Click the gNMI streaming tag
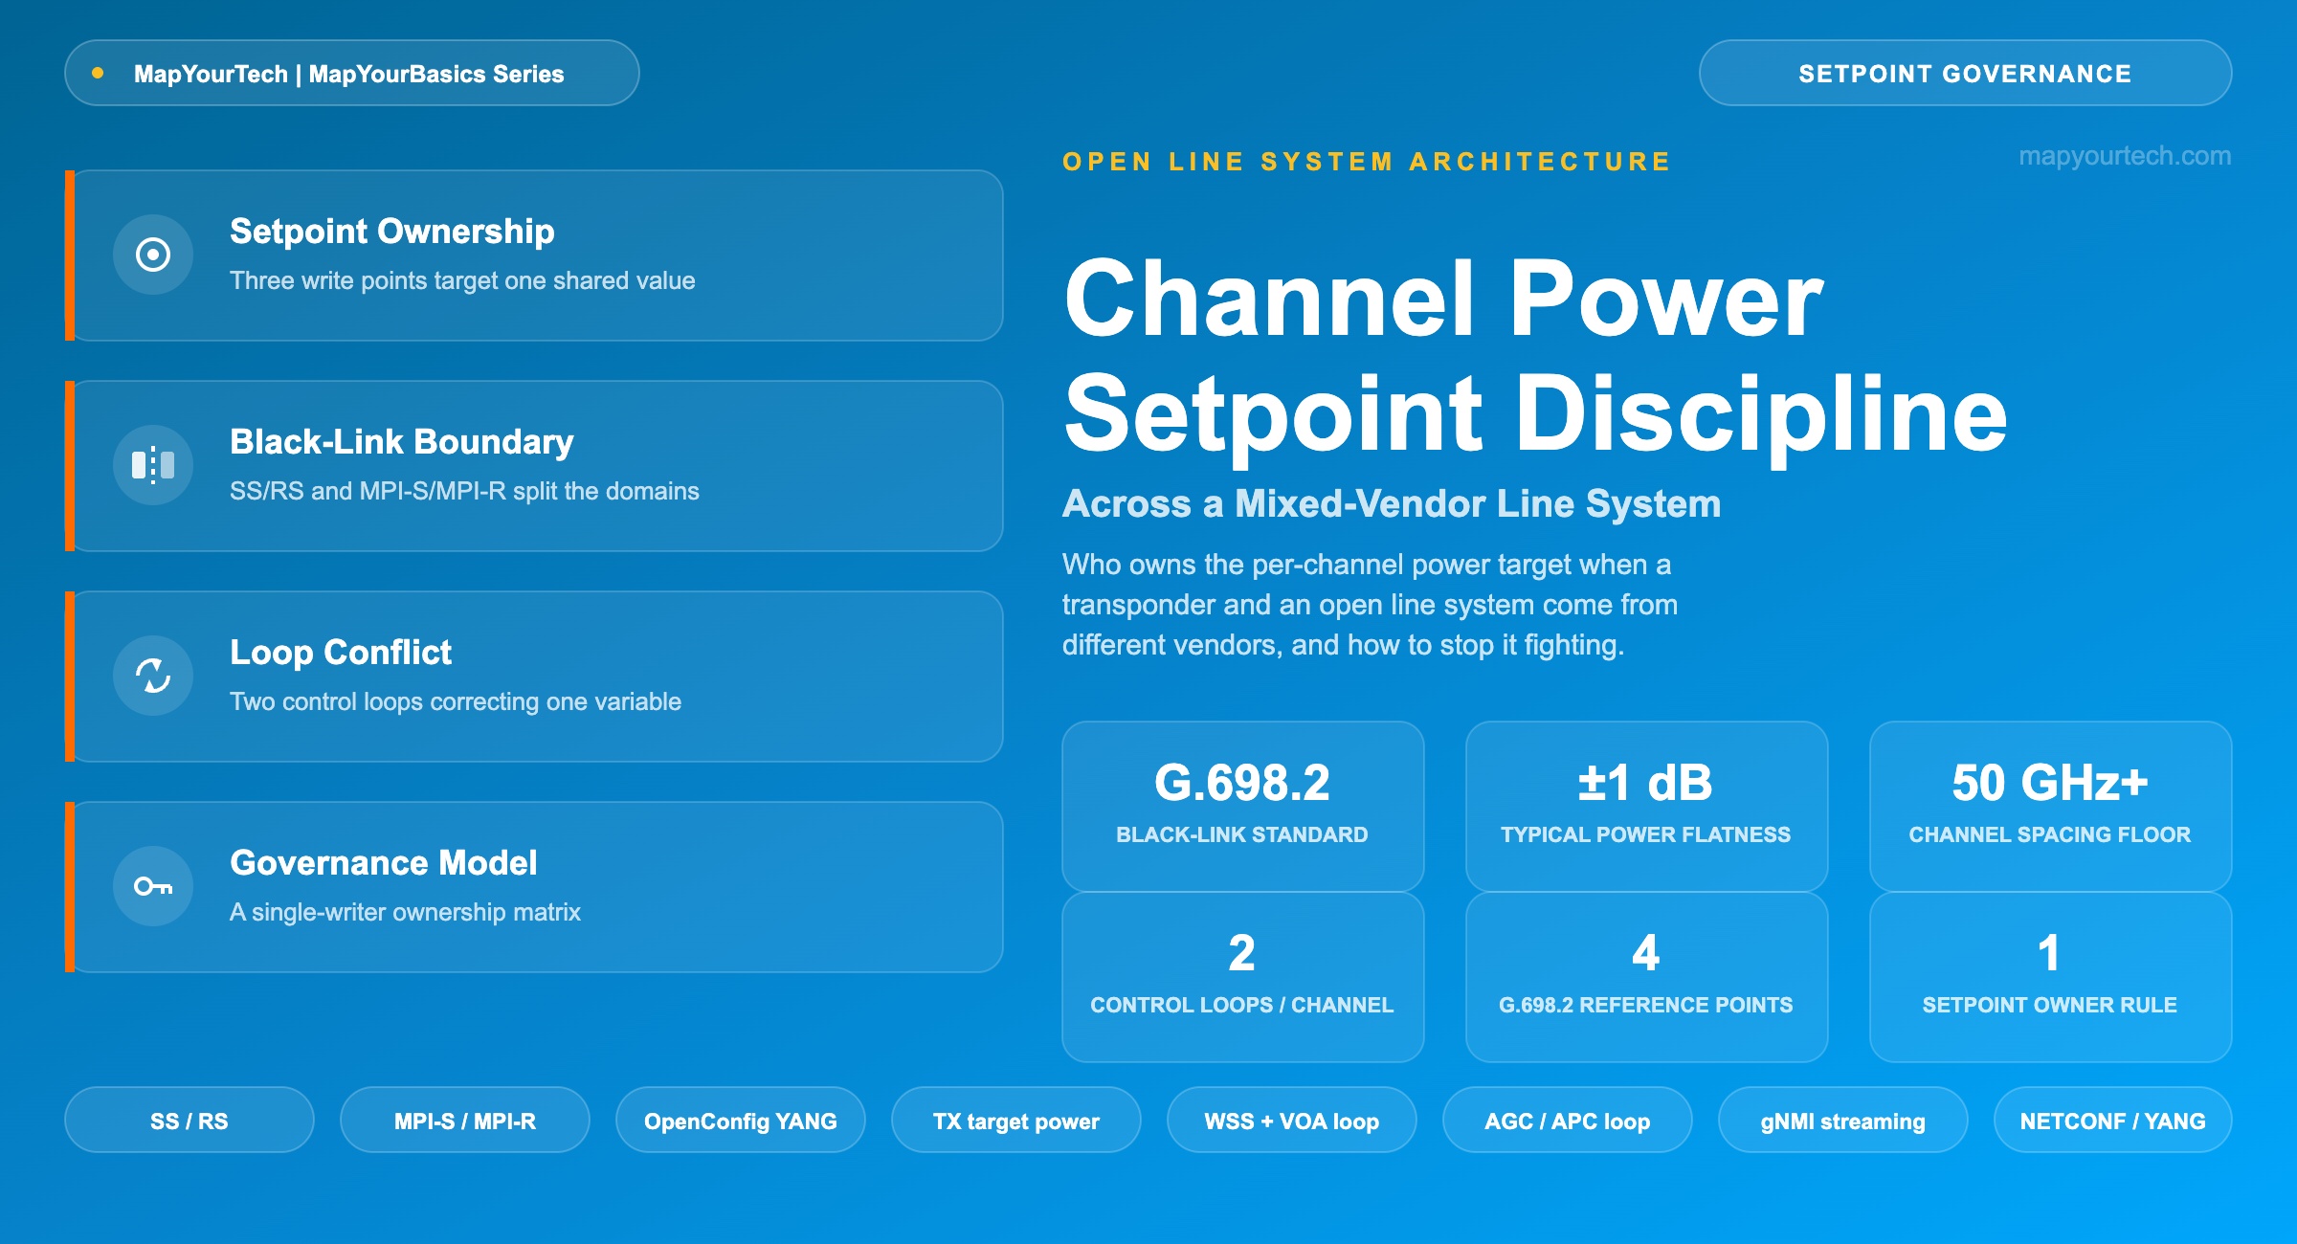The height and width of the screenshot is (1244, 2297). pos(1843,1121)
